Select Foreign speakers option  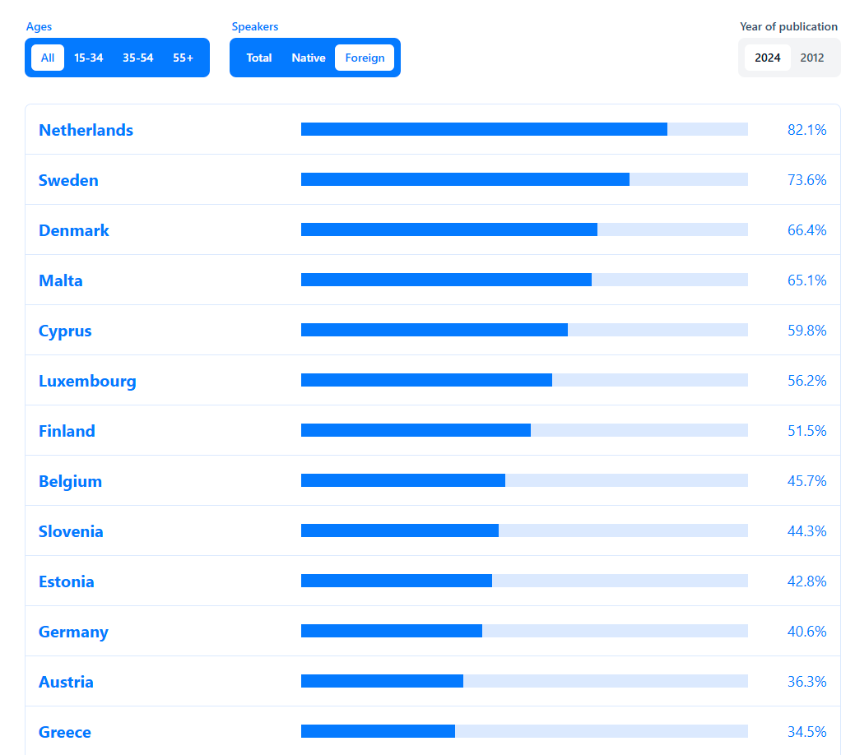tap(365, 58)
